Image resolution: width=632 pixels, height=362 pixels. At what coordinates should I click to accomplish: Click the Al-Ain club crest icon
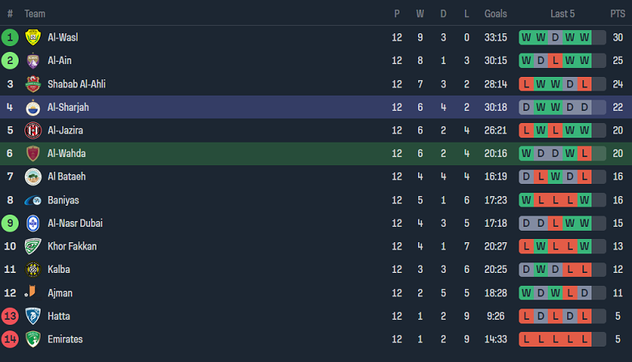point(32,61)
